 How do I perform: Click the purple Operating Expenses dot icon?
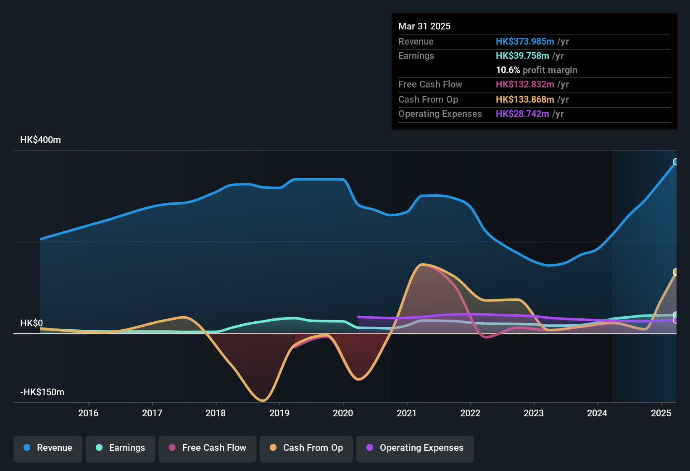pos(369,448)
